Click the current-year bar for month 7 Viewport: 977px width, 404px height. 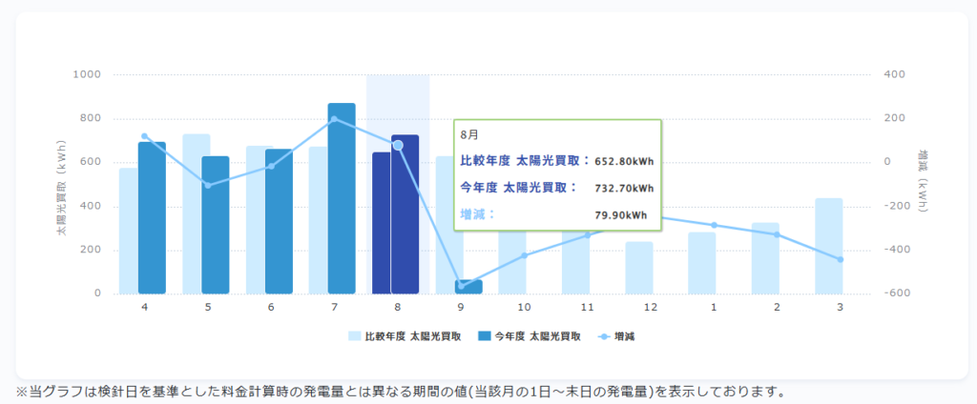[x=342, y=198]
